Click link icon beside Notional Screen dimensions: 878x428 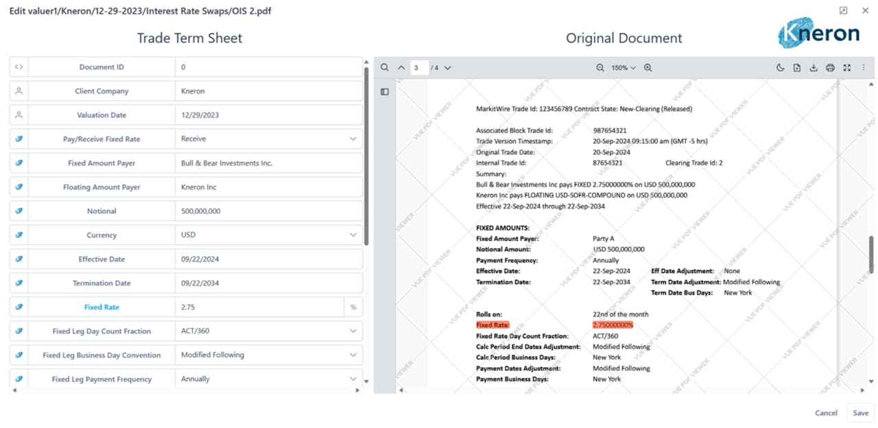tap(19, 211)
